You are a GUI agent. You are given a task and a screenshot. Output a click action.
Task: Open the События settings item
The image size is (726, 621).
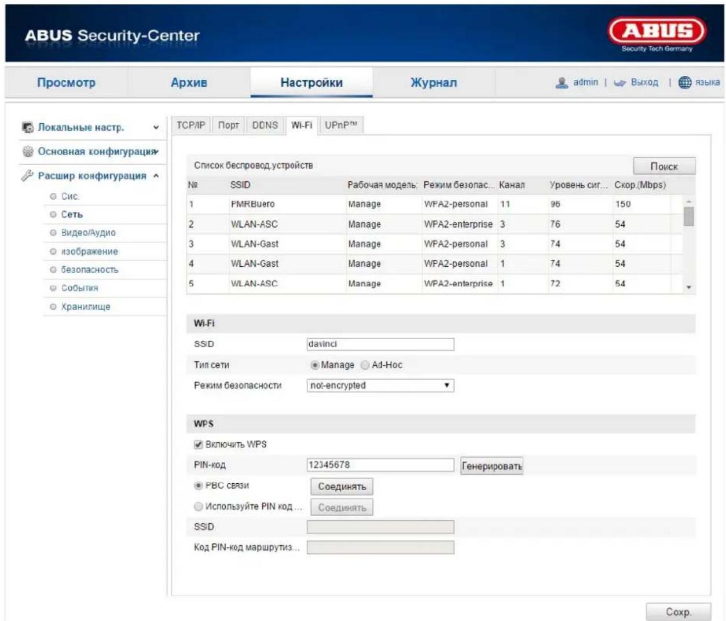[x=79, y=288]
